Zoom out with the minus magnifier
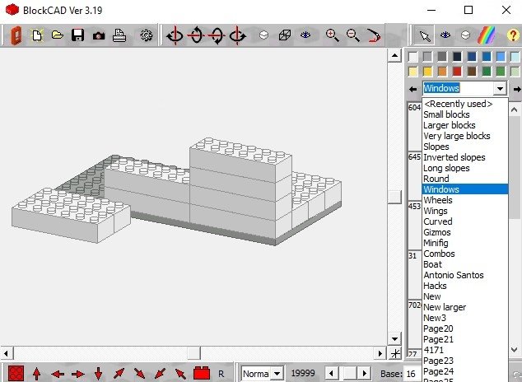The height and width of the screenshot is (382, 522). coord(352,35)
